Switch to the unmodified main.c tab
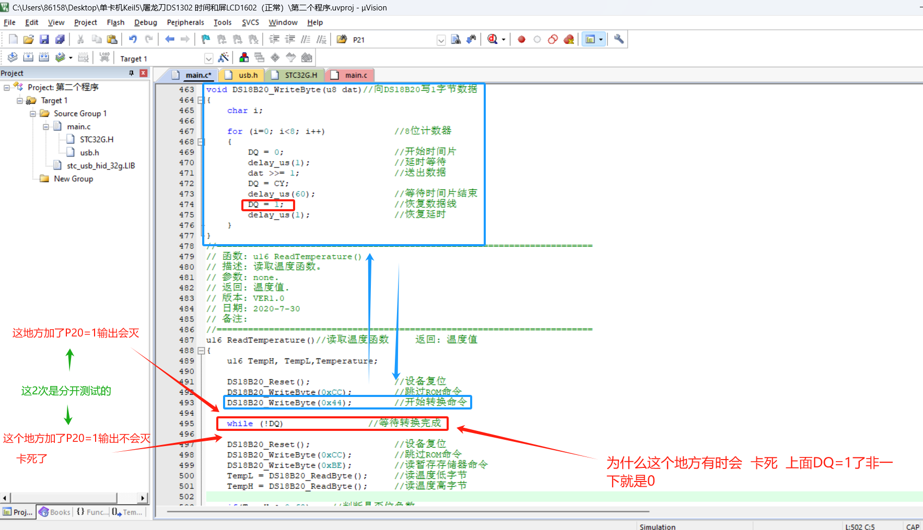This screenshot has height=530, width=923. pos(350,75)
